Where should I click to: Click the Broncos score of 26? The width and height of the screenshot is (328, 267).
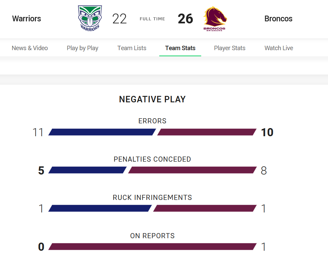coord(185,19)
